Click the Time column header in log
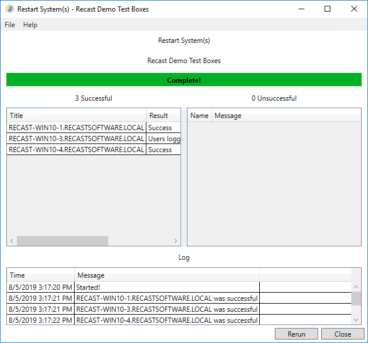 (x=41, y=275)
